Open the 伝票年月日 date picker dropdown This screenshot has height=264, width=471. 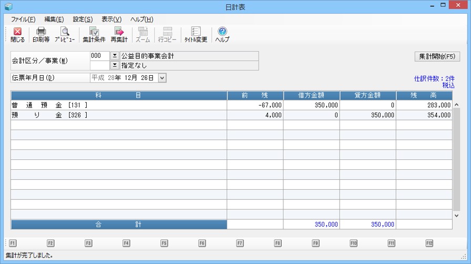point(162,78)
